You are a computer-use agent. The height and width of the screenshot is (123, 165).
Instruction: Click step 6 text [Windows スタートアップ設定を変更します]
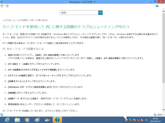(46, 87)
